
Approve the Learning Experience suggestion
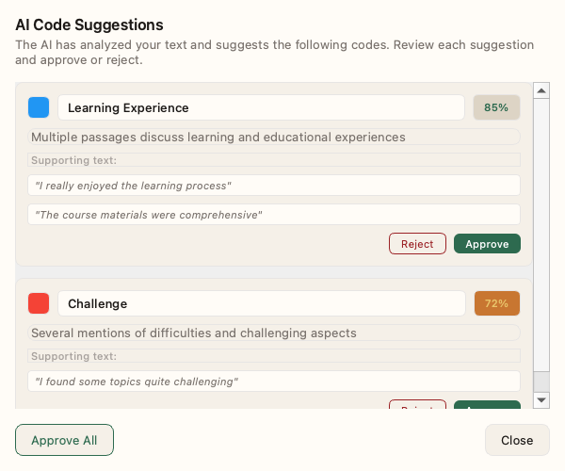point(487,244)
